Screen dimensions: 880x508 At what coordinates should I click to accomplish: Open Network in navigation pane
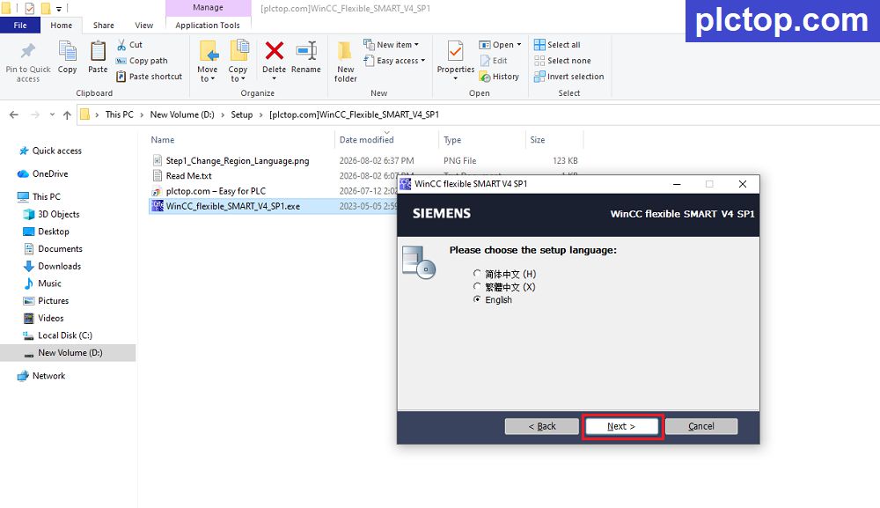point(41,376)
